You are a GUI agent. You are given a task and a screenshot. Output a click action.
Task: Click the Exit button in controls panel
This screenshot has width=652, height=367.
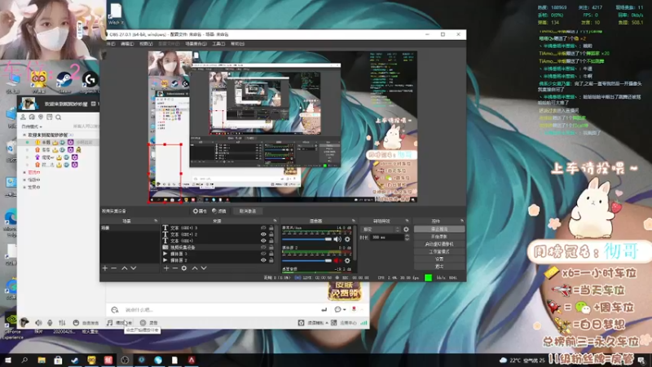point(439,267)
